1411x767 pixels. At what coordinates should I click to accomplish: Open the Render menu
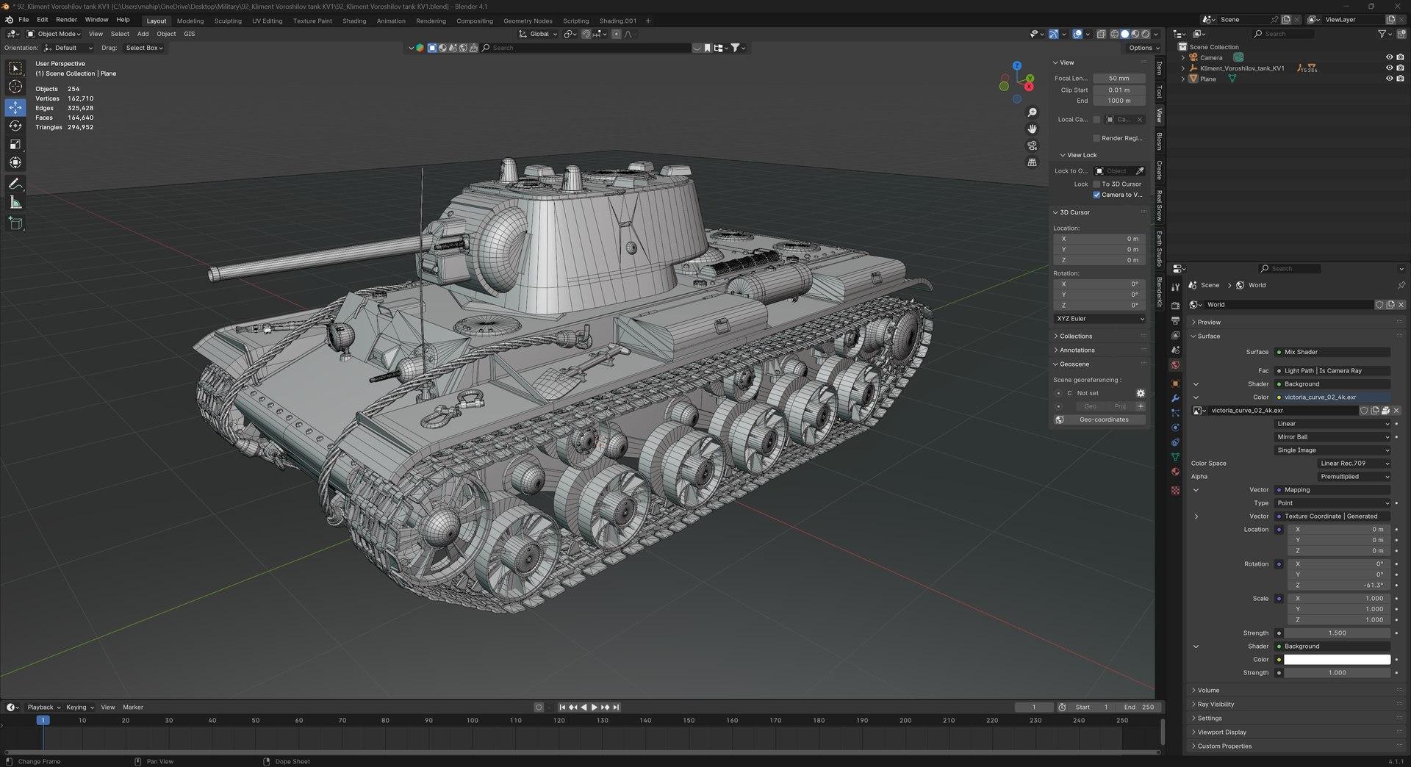pos(66,20)
